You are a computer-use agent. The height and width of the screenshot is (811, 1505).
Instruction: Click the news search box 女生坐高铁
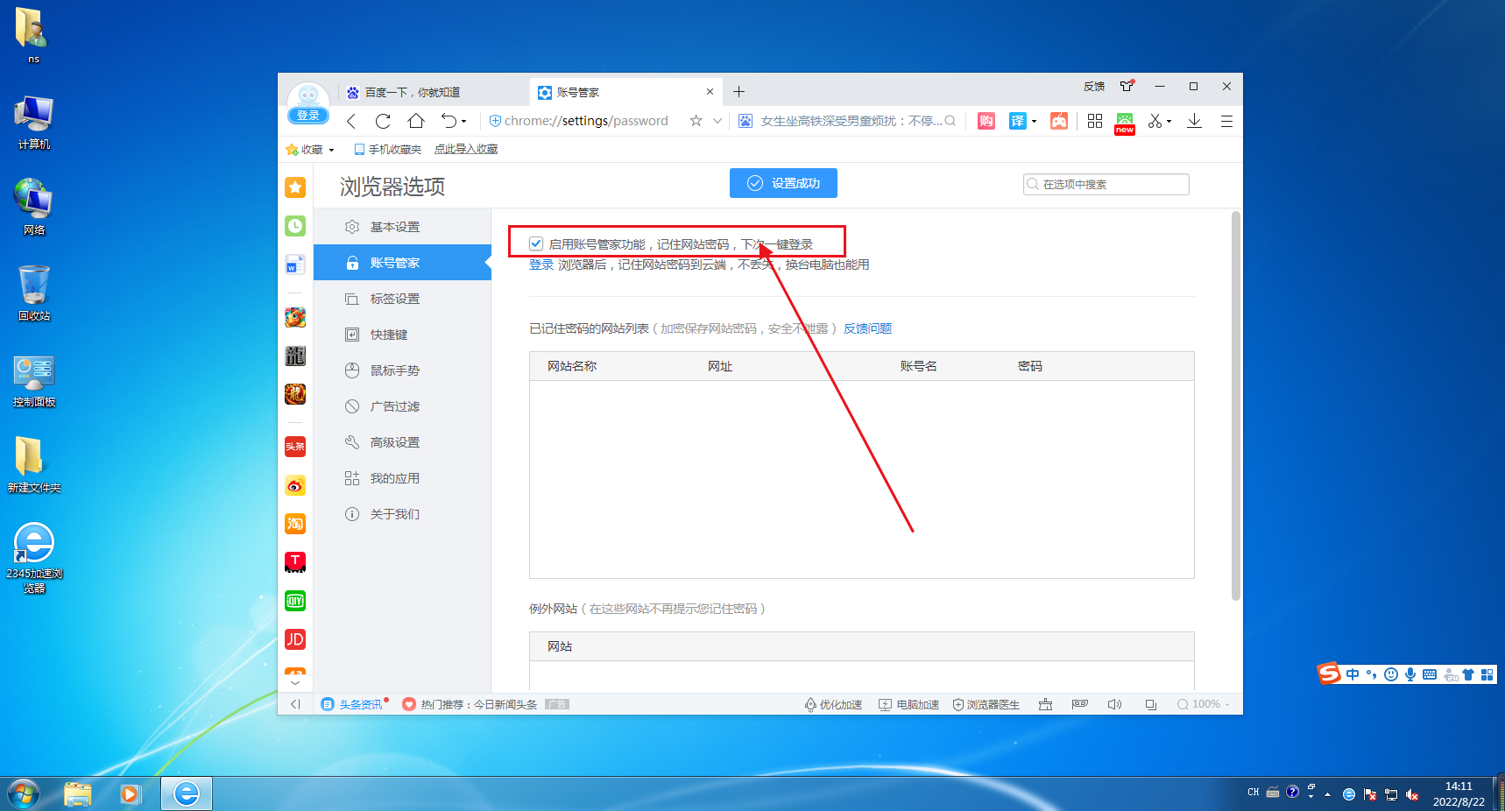coord(850,121)
